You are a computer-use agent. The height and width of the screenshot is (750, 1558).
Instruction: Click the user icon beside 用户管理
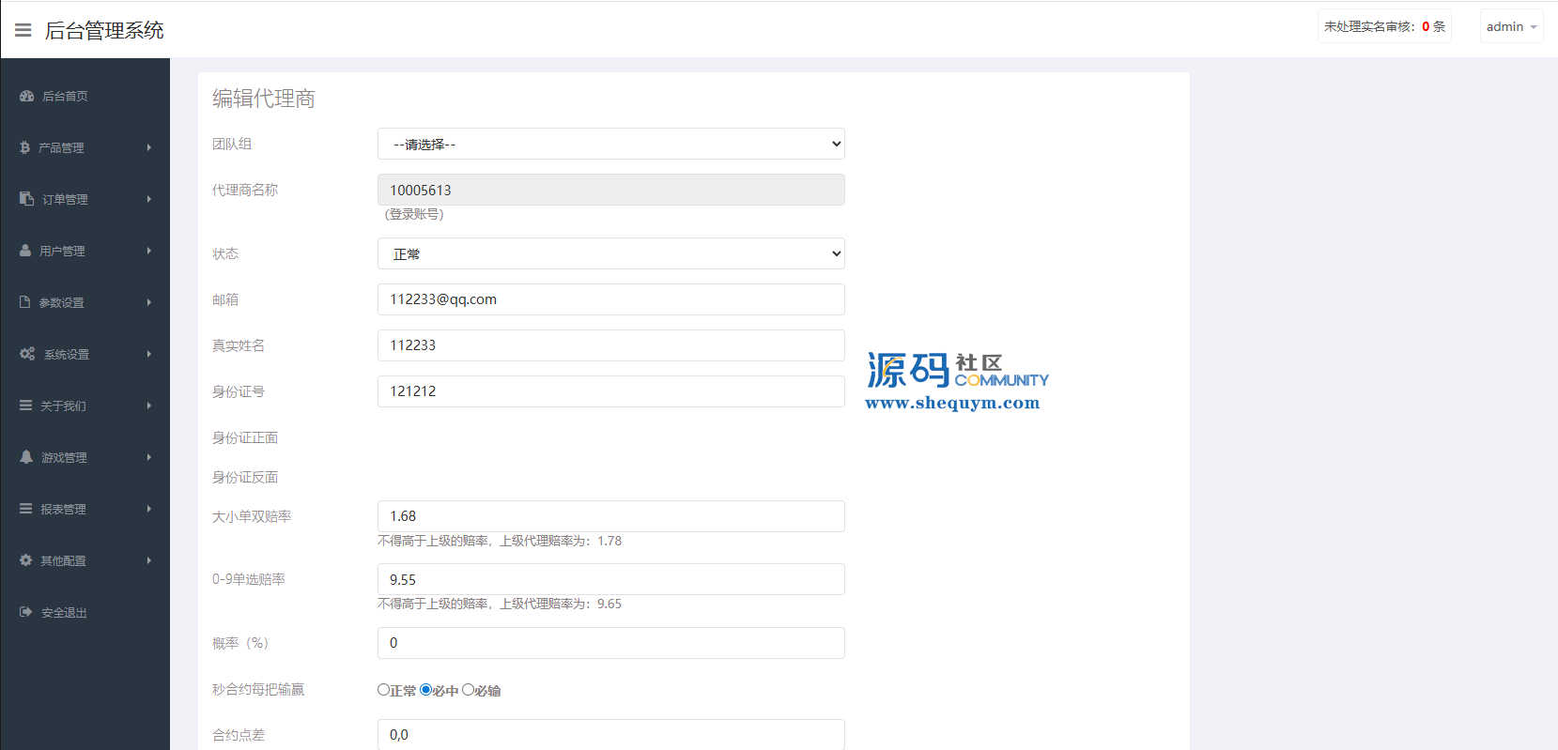click(x=25, y=251)
